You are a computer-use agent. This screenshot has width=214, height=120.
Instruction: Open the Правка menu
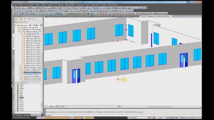pos(21,5)
